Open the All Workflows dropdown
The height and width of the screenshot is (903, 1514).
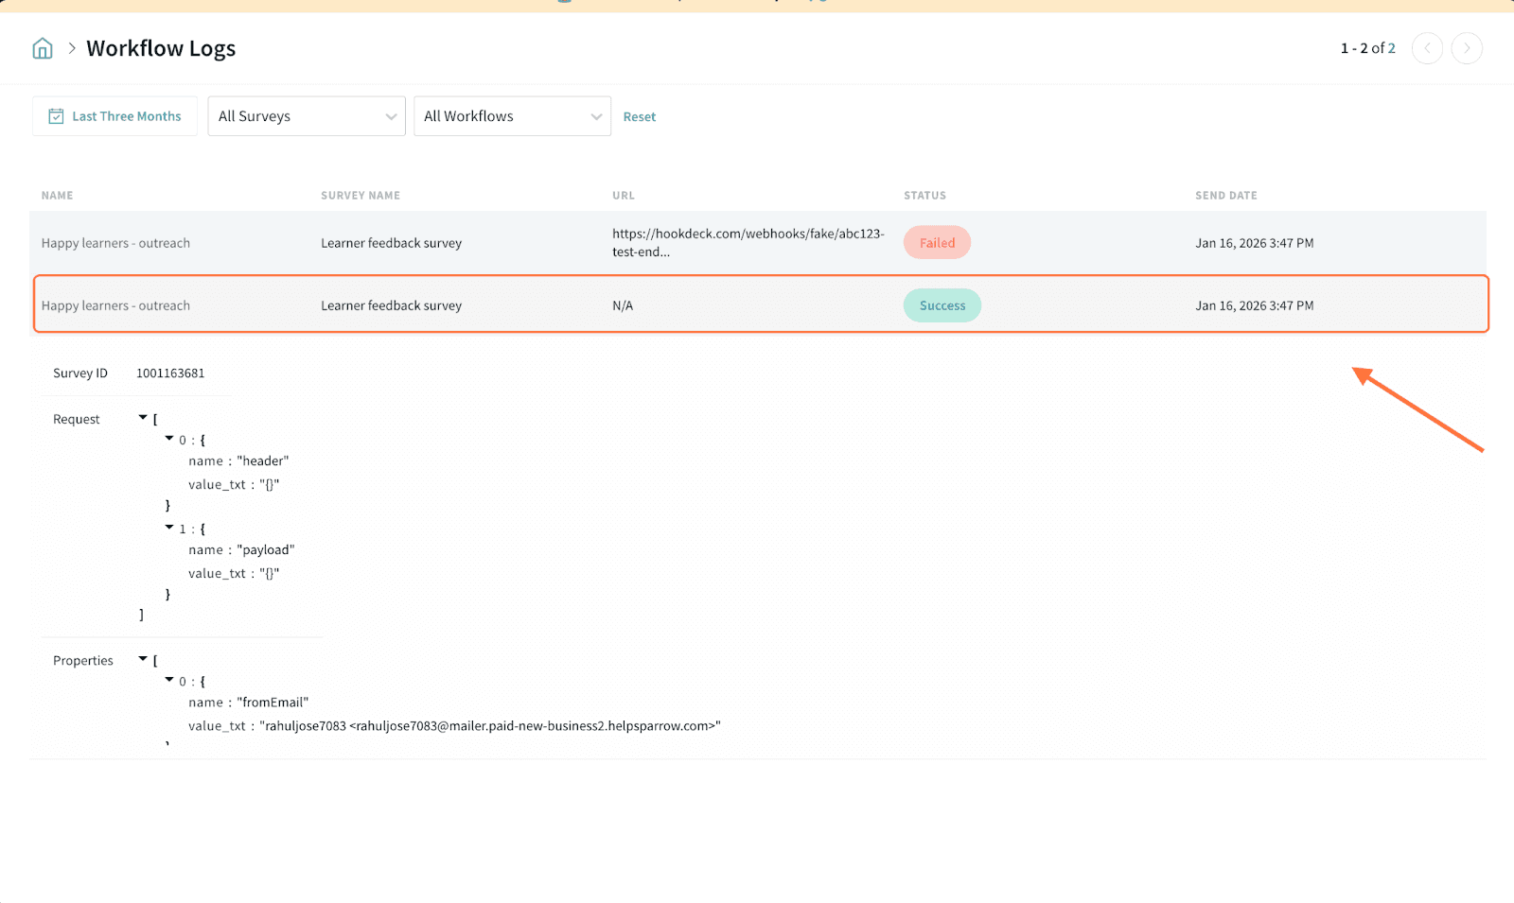tap(512, 116)
